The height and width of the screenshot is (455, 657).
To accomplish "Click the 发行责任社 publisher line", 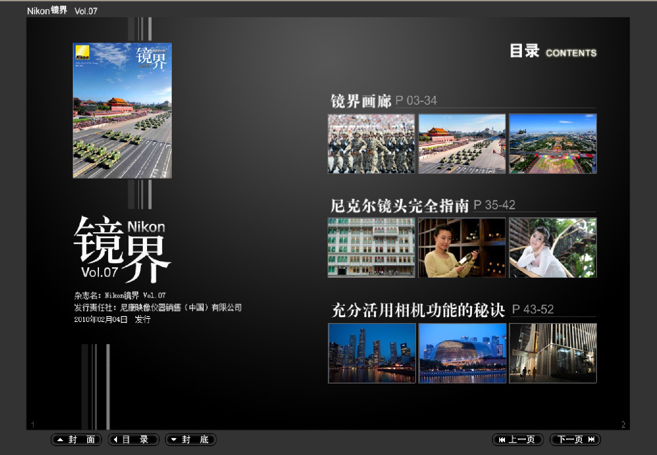I will click(158, 307).
